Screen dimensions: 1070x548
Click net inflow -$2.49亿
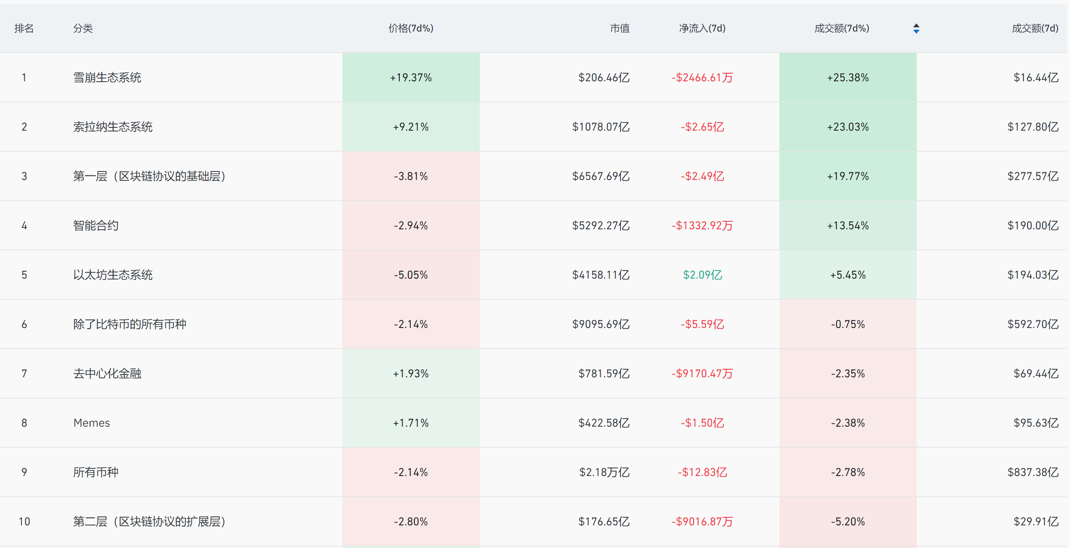tap(703, 176)
